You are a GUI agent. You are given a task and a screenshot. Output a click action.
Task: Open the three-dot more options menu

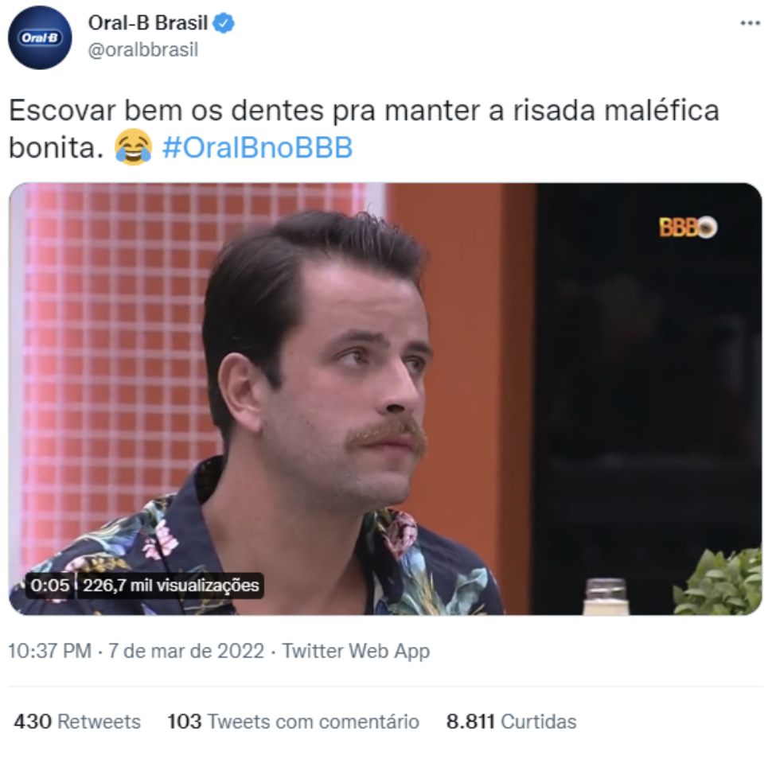coord(750,23)
